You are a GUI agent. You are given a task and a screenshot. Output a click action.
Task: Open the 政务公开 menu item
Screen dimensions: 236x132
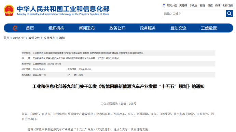(x=117, y=28)
